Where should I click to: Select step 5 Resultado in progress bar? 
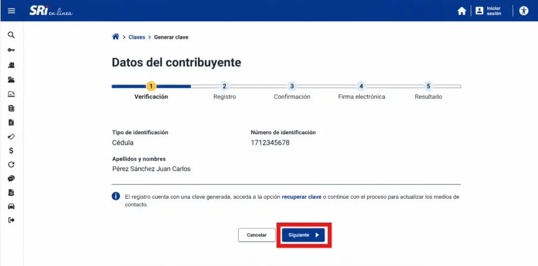click(x=428, y=90)
